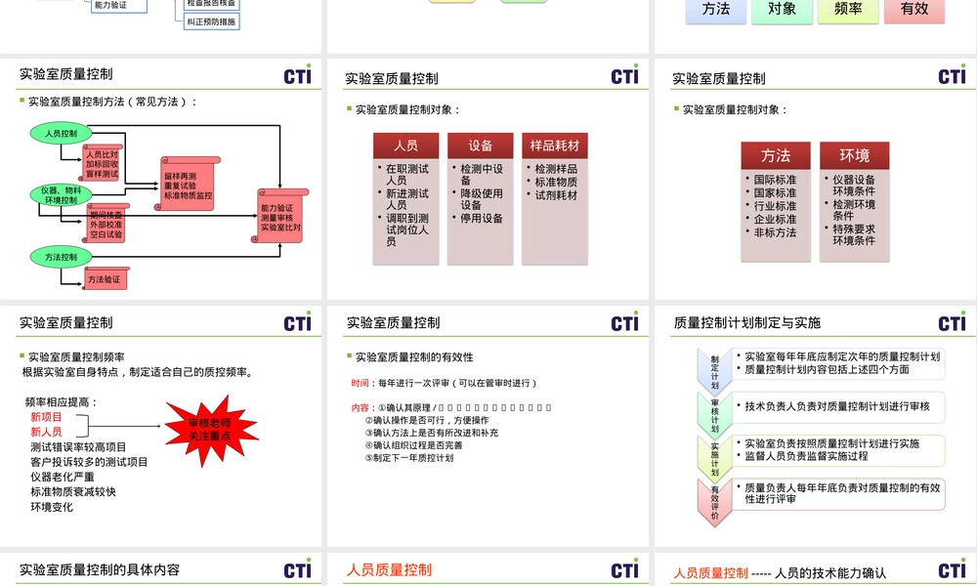Click the 纠正预防措施 outlined box
Screen dimensions: 977x586
[211, 21]
